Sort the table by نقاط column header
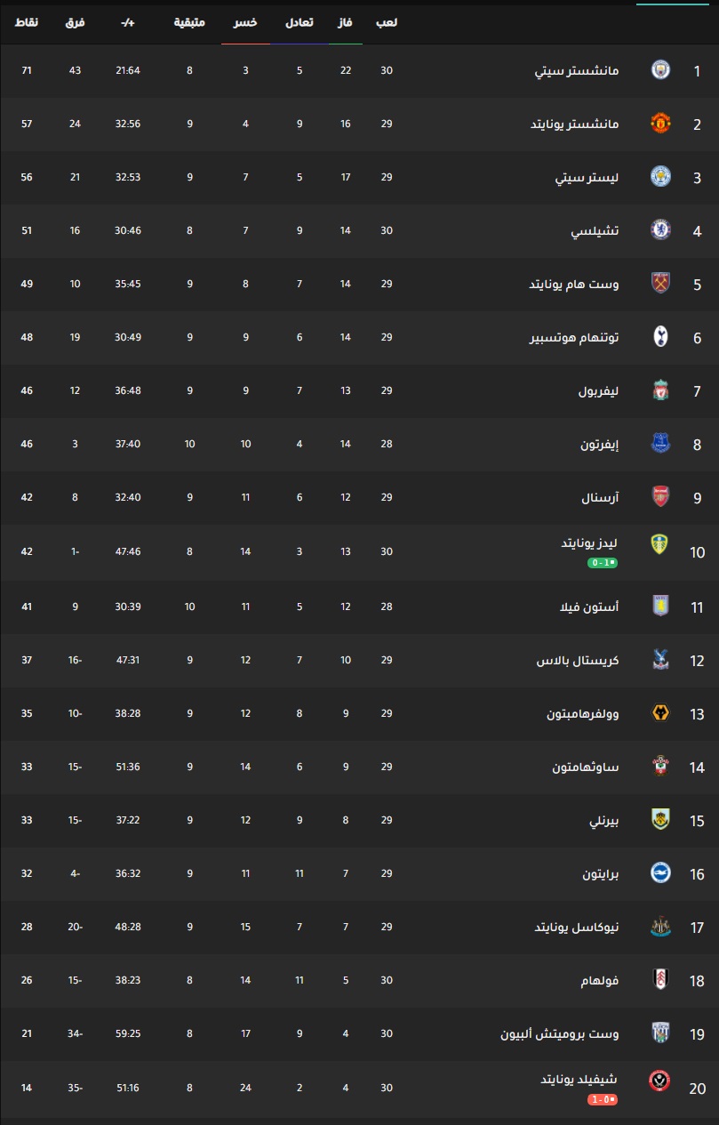 (27, 22)
